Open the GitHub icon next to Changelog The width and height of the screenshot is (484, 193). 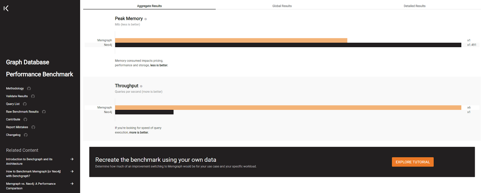pos(26,135)
